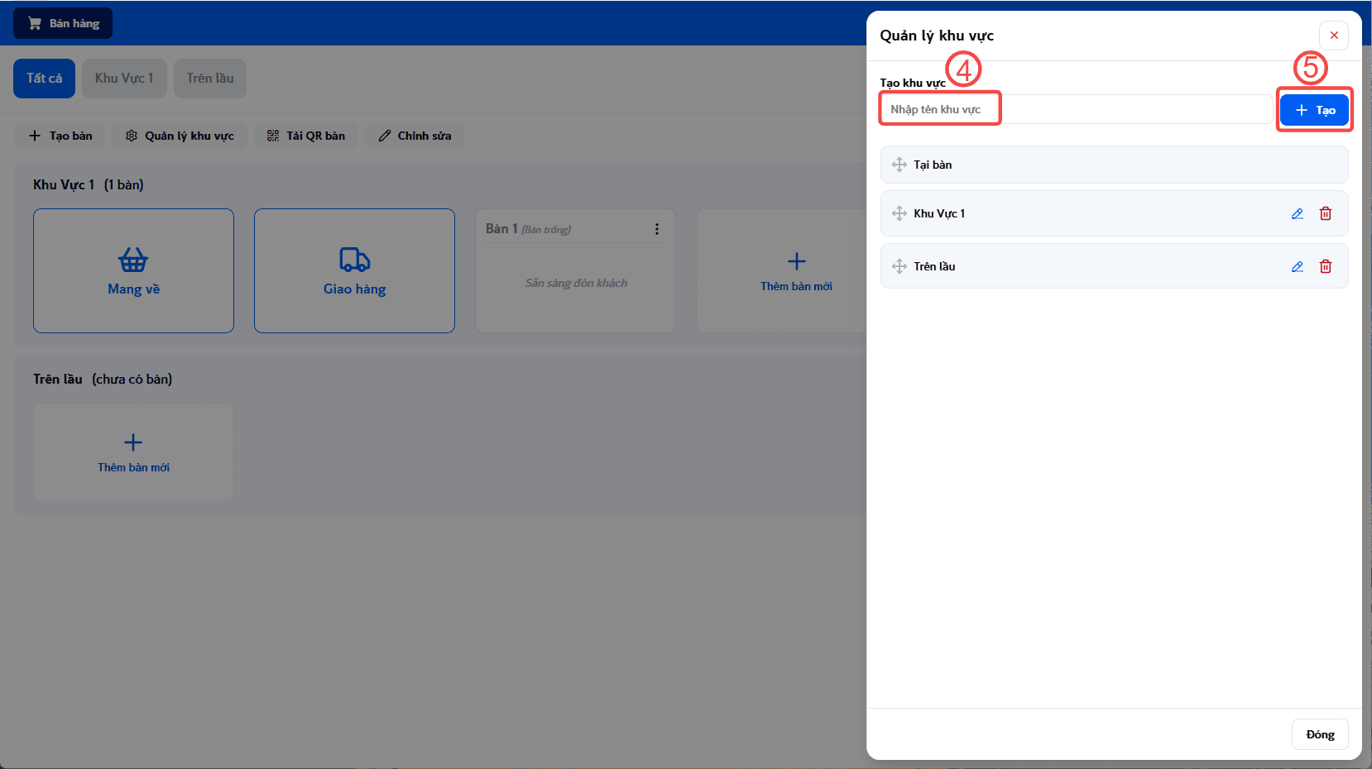
Task: Switch to the Khu Vực 1 tab
Action: point(124,79)
